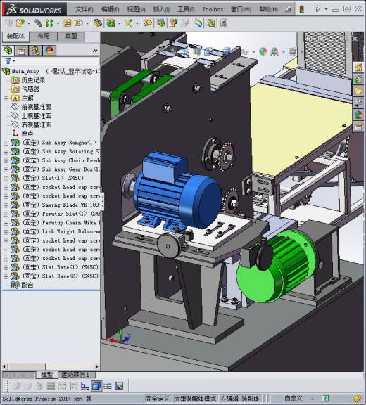Toggle the table icon in bottom toolbar
The height and width of the screenshot is (405, 366).
[108, 386]
